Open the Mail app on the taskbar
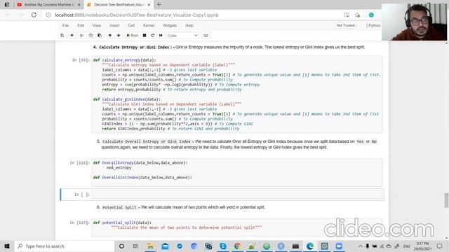449x252 pixels. (165, 246)
